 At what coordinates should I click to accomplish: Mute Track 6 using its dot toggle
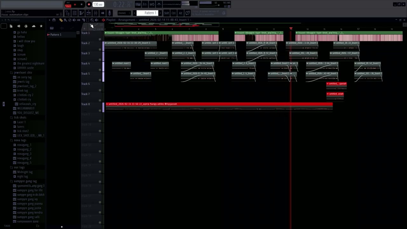[100, 90]
